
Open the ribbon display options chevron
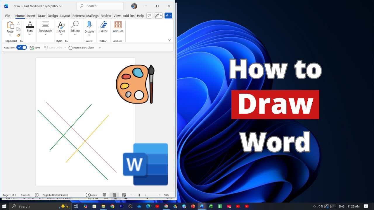pos(169,40)
